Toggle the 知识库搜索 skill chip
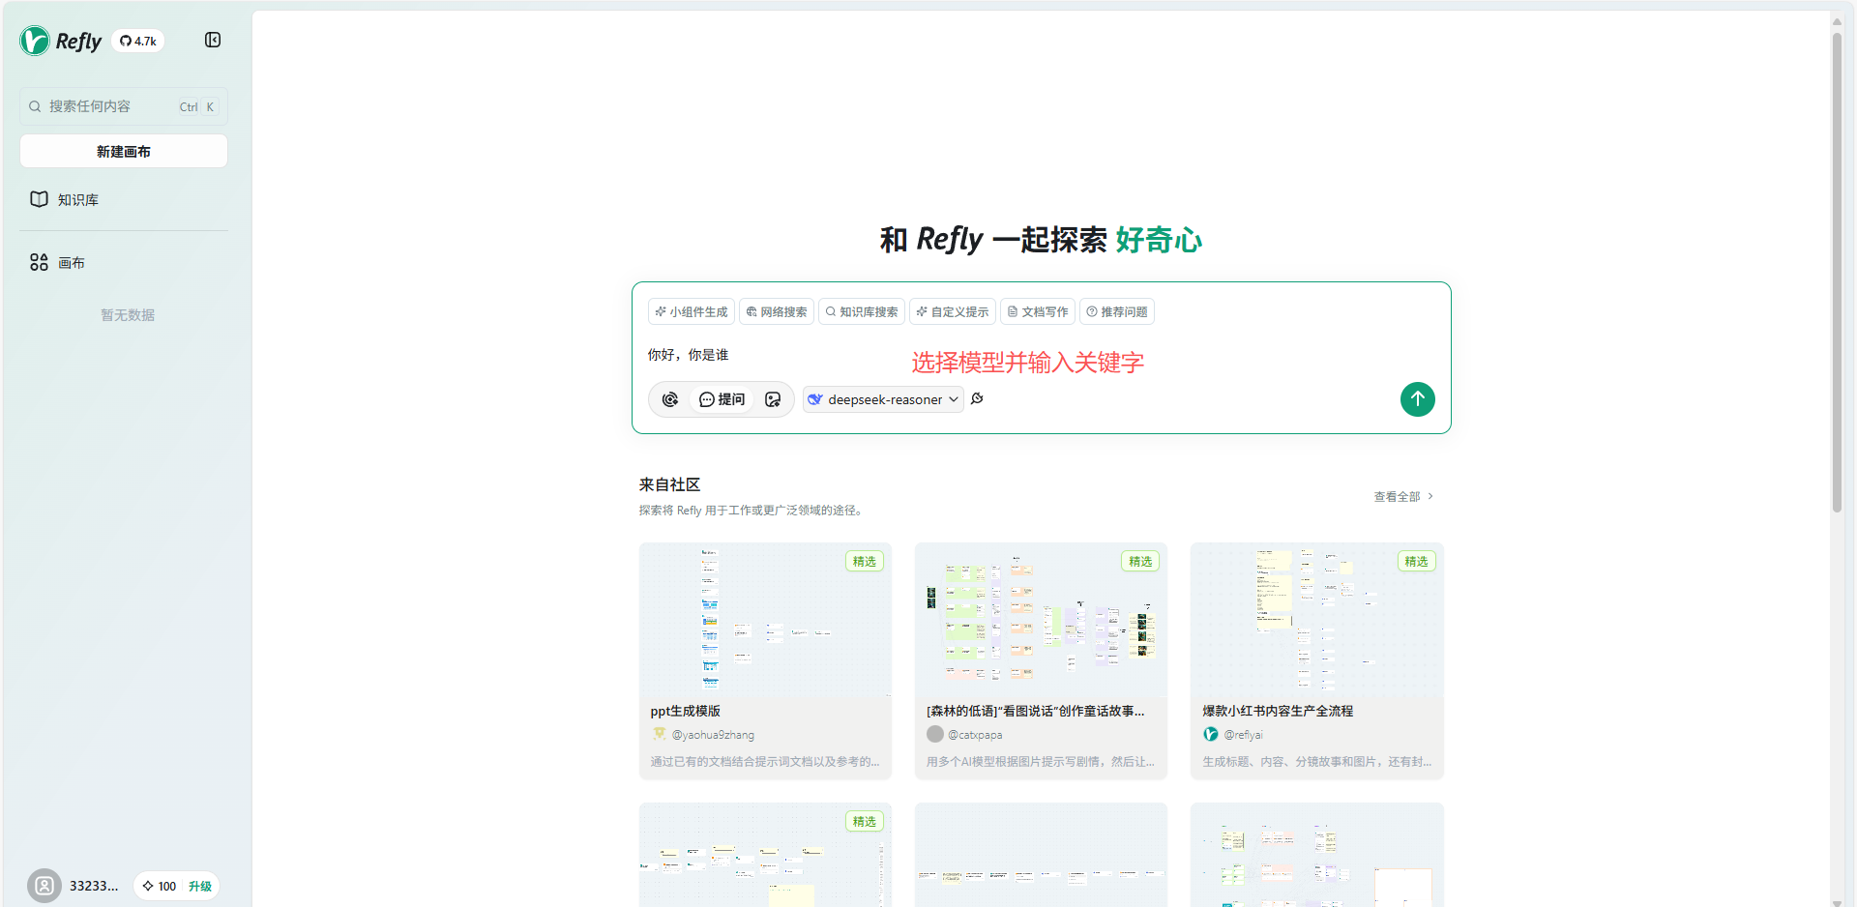 [861, 311]
